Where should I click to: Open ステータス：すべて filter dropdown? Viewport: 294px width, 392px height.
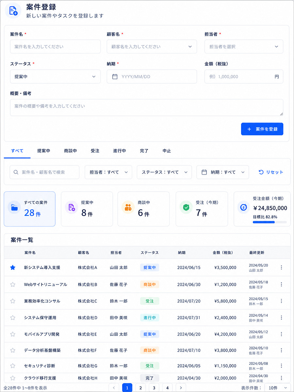164,172
